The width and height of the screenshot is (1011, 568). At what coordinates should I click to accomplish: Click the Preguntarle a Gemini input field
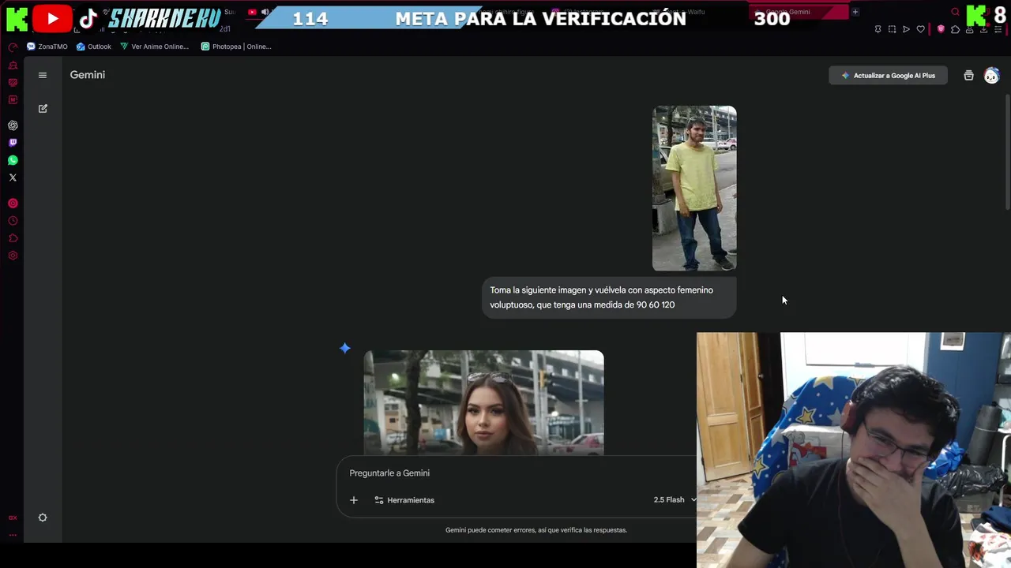point(517,473)
